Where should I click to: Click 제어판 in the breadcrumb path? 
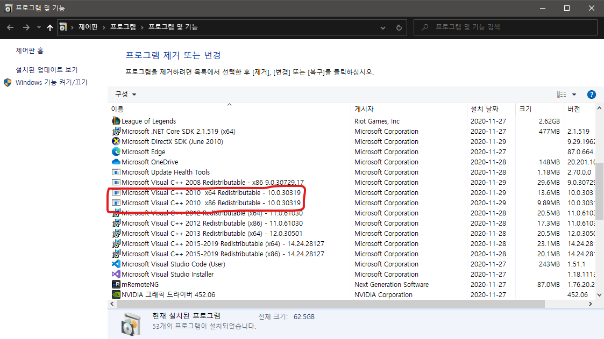[88, 27]
